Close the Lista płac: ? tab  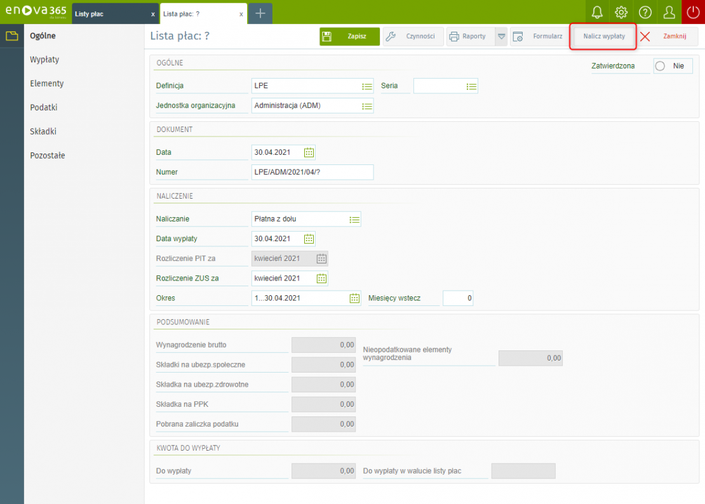[241, 15]
